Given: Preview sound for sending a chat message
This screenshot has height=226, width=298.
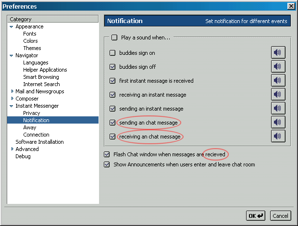Looking at the screenshot, I should pyautogui.click(x=278, y=123).
